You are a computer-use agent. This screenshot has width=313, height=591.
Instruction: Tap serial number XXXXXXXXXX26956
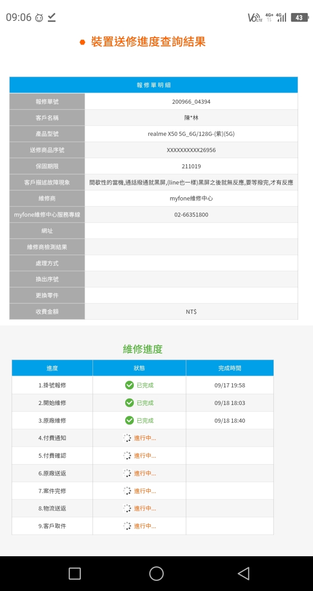tap(191, 150)
